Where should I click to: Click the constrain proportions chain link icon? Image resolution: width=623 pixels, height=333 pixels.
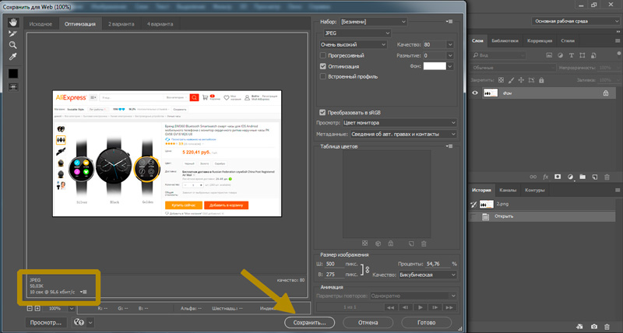[368, 269]
